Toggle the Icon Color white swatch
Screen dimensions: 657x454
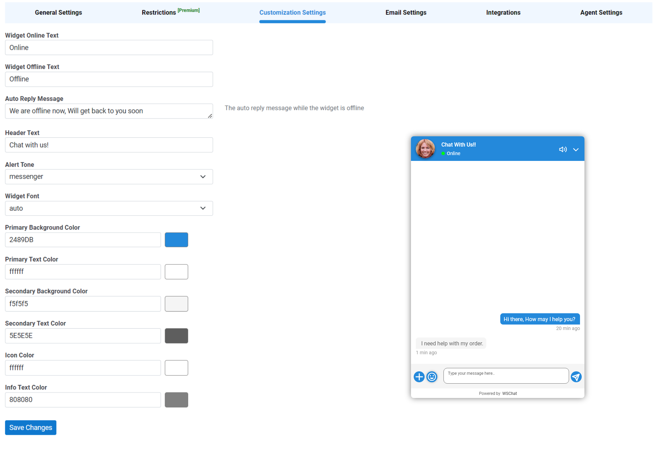click(x=176, y=368)
